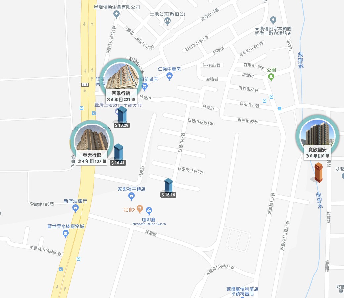Click the 東豐路133巷21弄 street label

pos(220,270)
